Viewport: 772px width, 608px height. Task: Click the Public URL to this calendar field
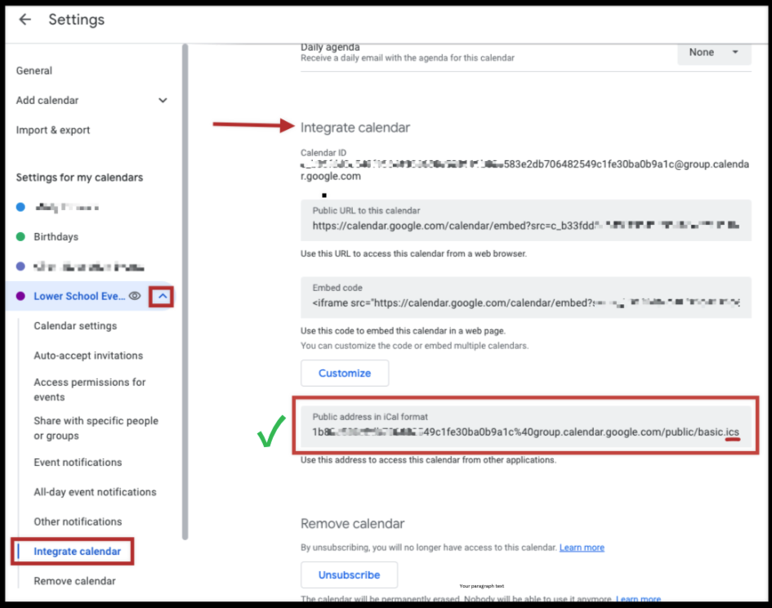526,221
